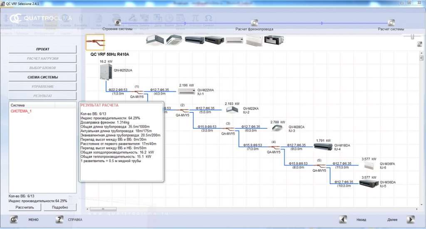Click the 16.2 kW outdoor capacity label

coord(106,62)
